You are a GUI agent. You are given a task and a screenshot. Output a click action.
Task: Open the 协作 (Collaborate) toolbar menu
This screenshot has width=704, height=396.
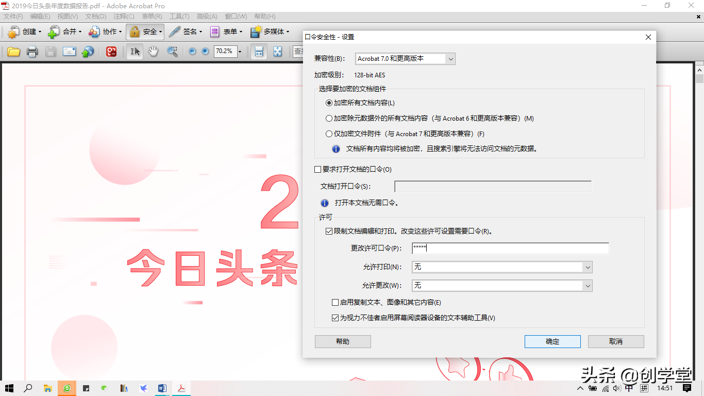pos(105,32)
